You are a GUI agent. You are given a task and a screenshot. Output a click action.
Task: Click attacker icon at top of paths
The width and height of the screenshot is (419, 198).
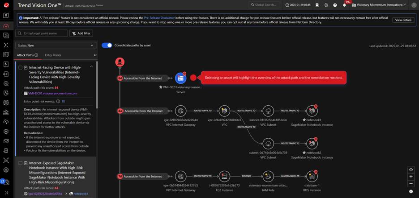click(x=120, y=62)
